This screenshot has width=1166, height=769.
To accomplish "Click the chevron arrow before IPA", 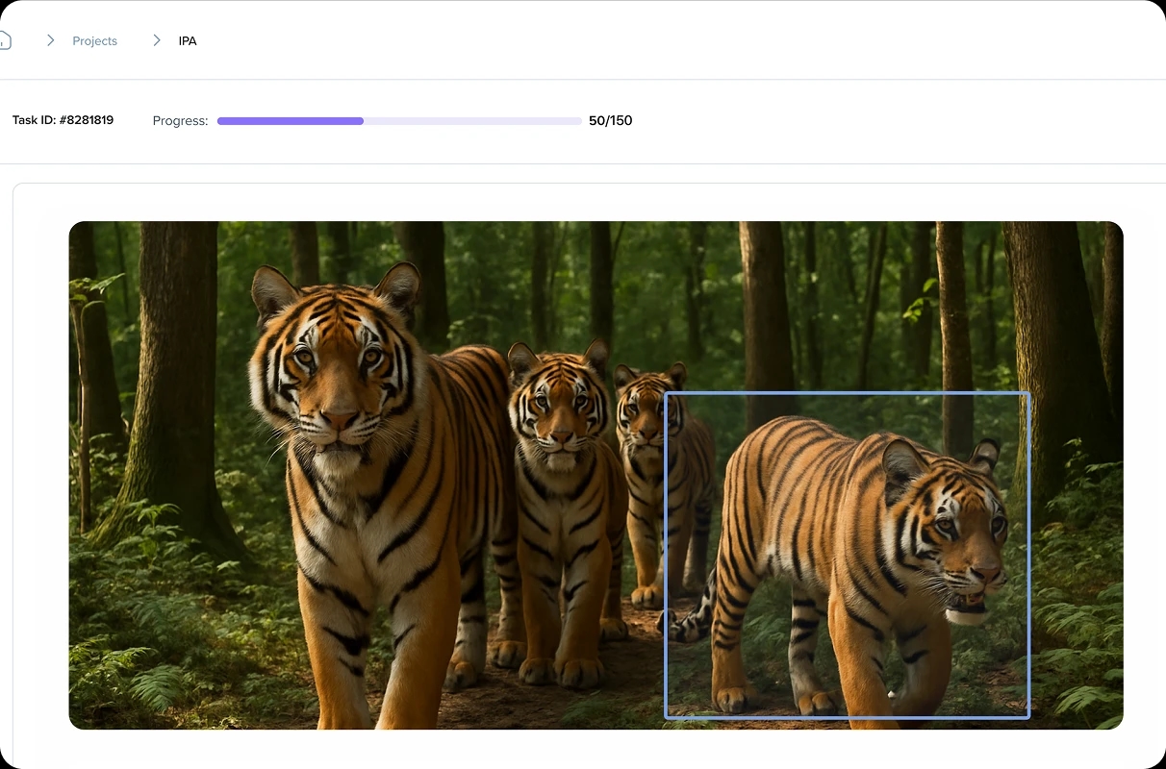I will click(x=156, y=40).
